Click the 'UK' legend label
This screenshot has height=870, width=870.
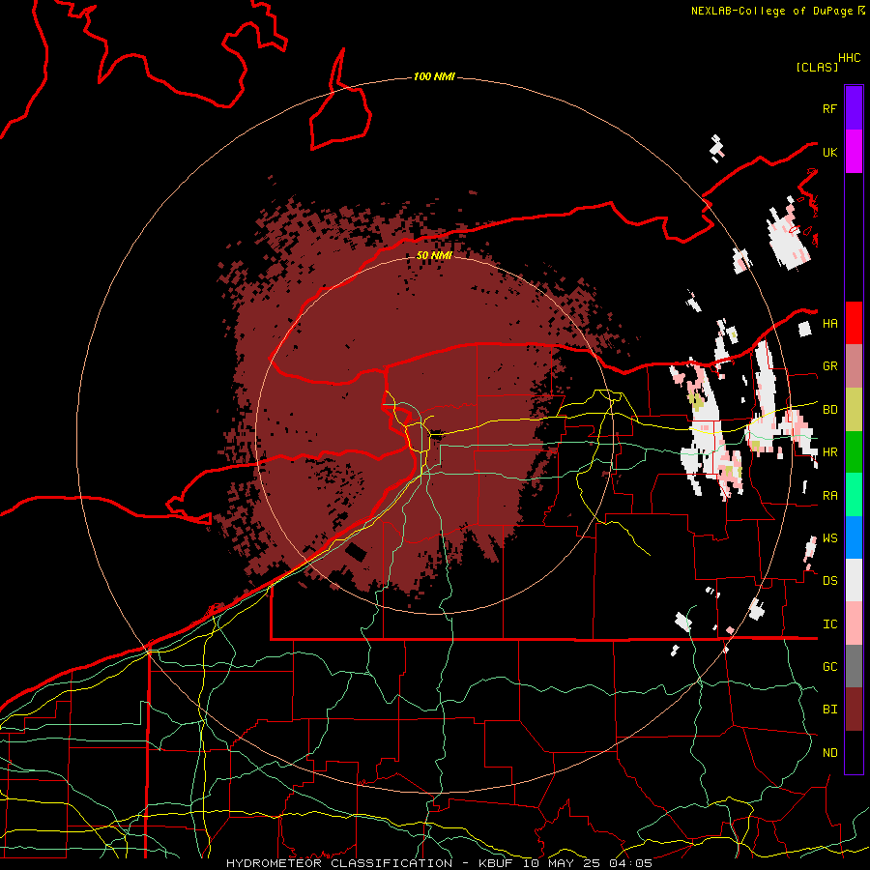point(829,152)
